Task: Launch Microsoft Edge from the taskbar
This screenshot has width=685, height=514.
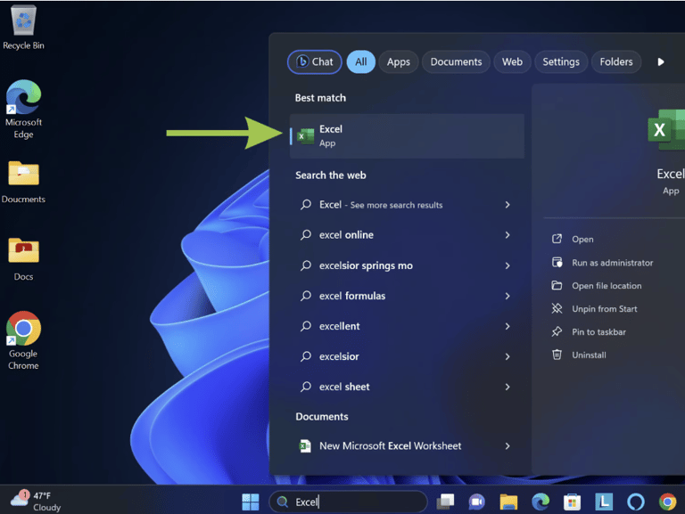Action: [541, 502]
